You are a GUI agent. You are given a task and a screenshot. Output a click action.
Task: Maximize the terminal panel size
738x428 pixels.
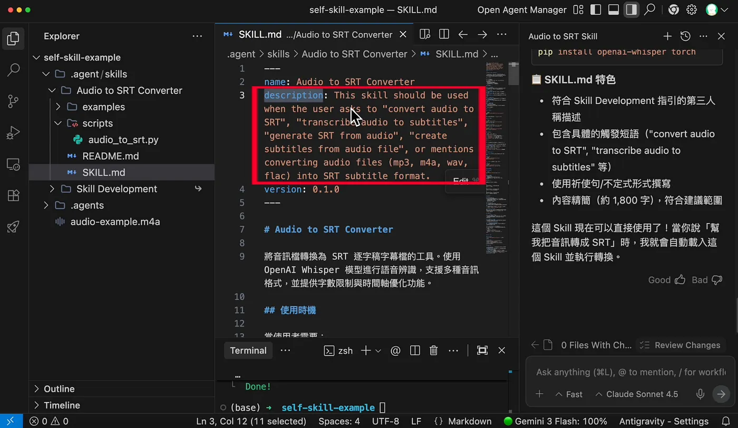click(x=482, y=351)
